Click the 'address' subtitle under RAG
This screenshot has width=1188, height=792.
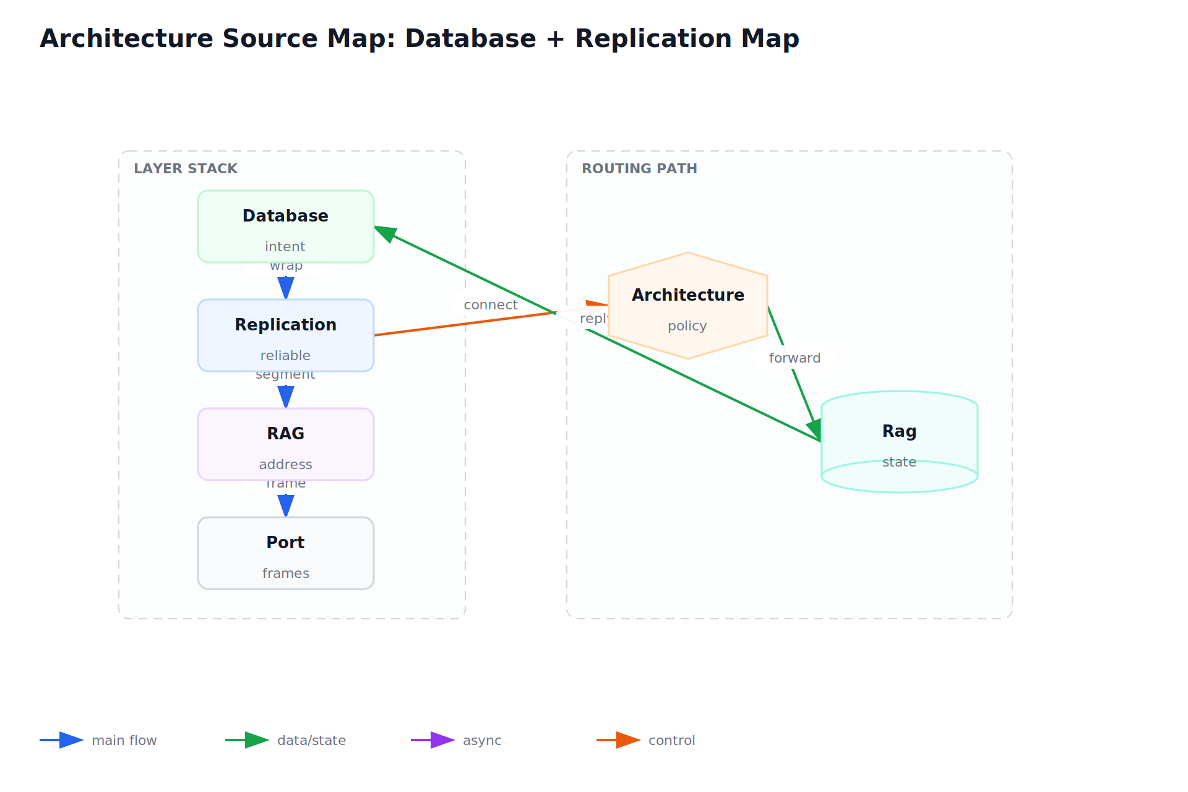click(x=285, y=465)
